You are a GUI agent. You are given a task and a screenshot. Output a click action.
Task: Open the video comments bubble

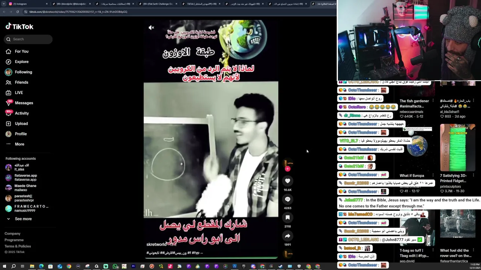pyautogui.click(x=287, y=199)
